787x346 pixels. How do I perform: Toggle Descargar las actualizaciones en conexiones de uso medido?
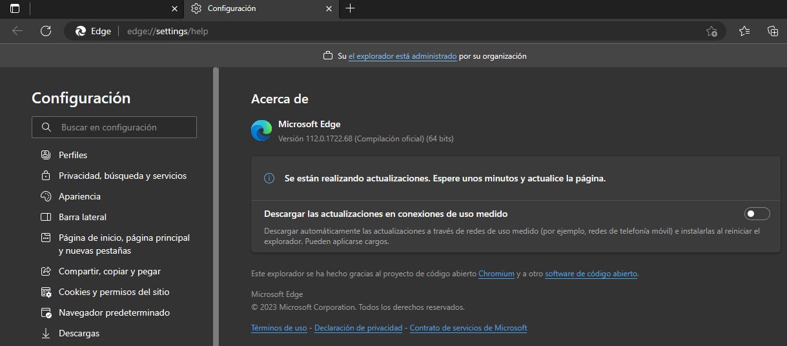757,214
